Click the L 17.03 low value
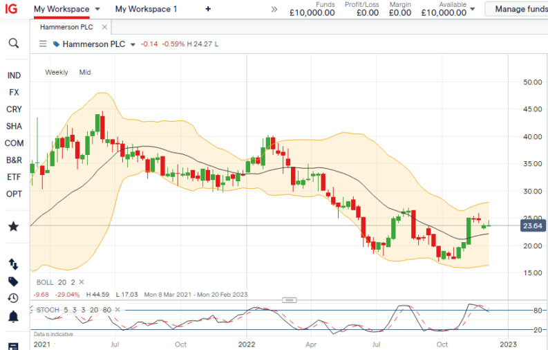Screen dimensions: 548x350 127,295
